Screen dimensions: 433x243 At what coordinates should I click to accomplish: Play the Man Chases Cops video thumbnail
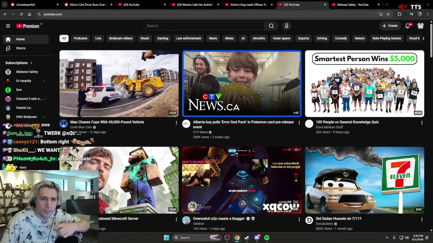(119, 84)
